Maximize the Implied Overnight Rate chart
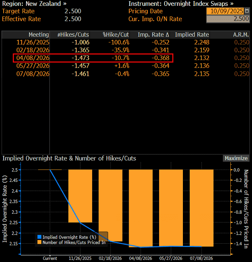The width and height of the screenshot is (252, 262). [x=236, y=158]
